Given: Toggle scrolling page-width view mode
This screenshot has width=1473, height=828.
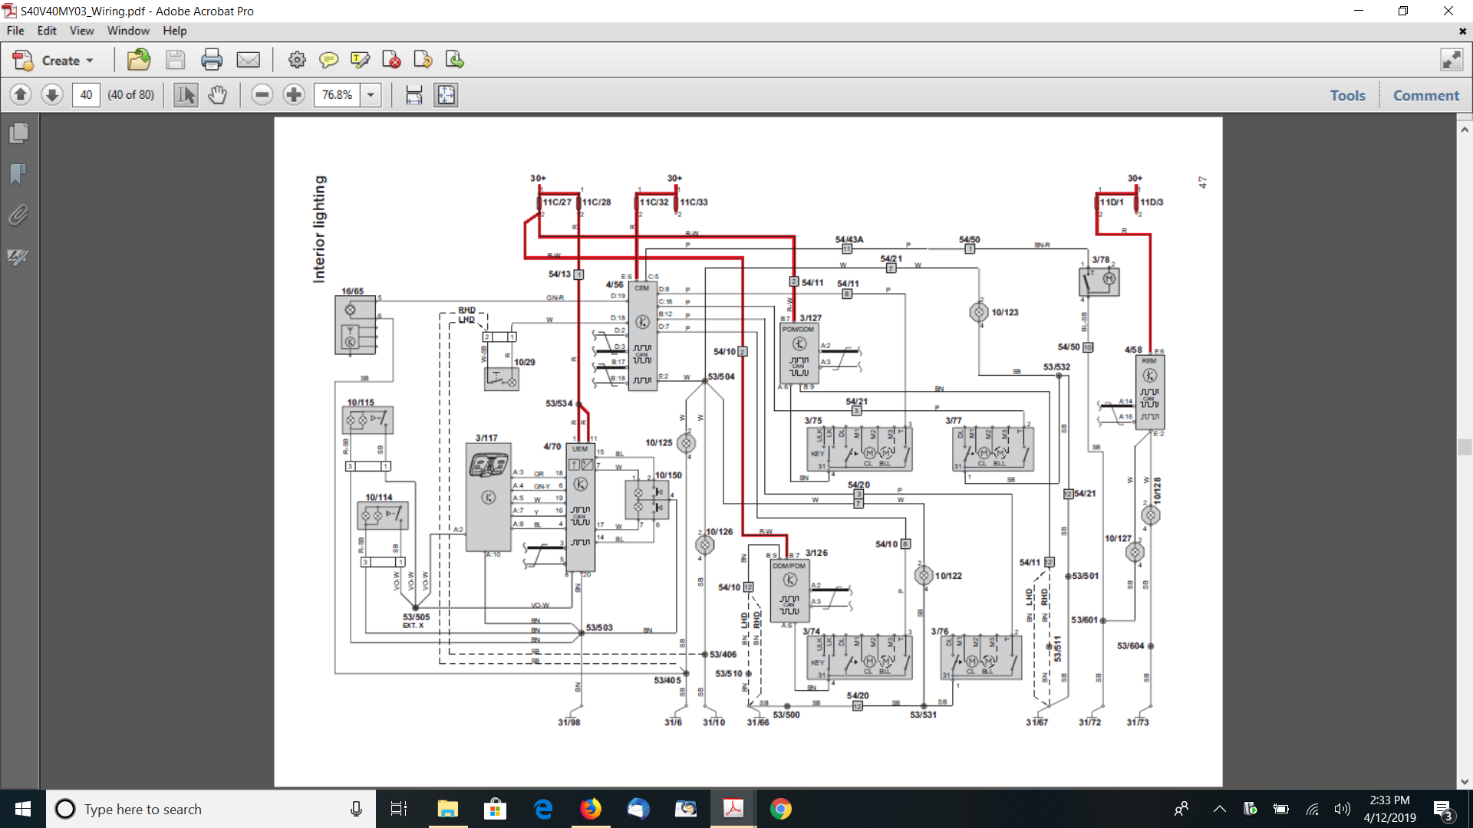Looking at the screenshot, I should tap(414, 95).
